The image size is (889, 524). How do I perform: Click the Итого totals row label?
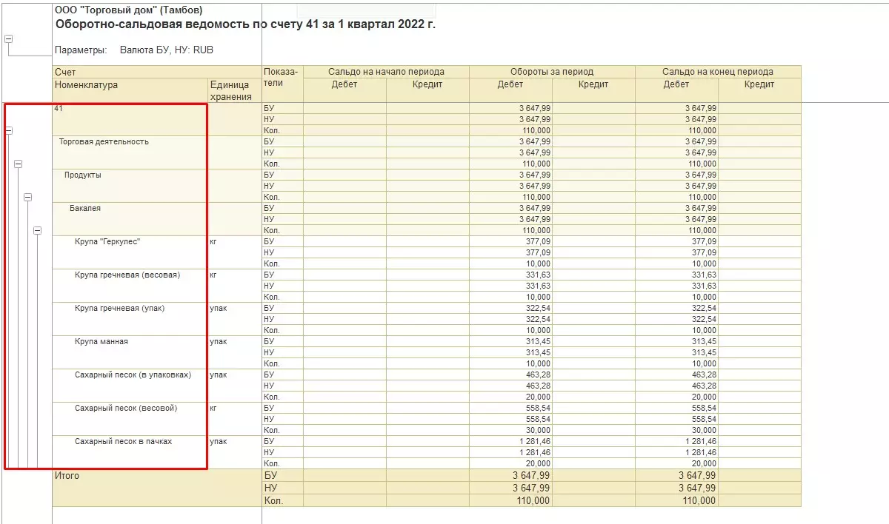point(67,476)
